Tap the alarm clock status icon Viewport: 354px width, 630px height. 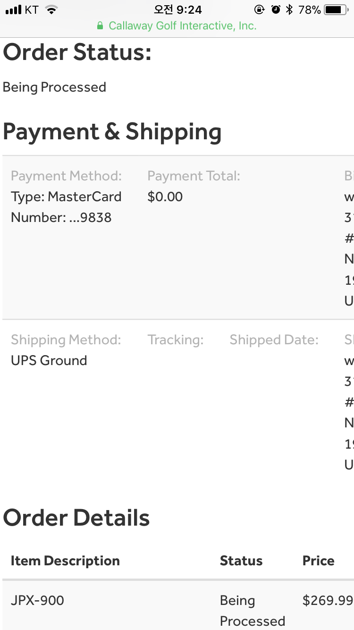276,10
